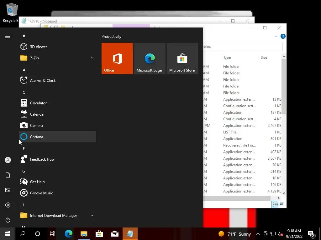Screen dimensions: 321x240
Task: Open the Internet Download Manager folder
Action: click(57, 216)
